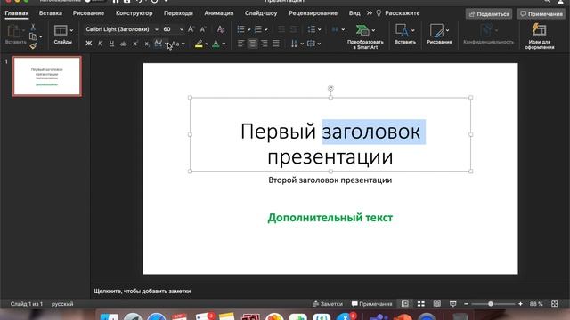Start slideshow from status bar icon
This screenshot has height=320, width=570.
(453, 304)
